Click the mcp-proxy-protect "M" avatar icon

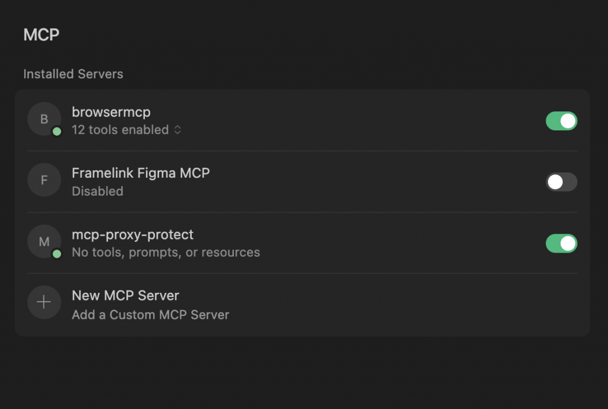[x=44, y=241]
